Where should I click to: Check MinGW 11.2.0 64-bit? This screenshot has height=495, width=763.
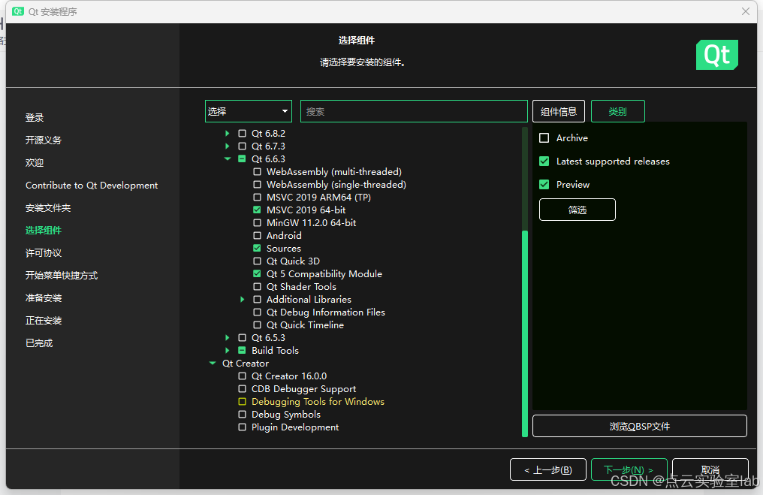pyautogui.click(x=257, y=222)
